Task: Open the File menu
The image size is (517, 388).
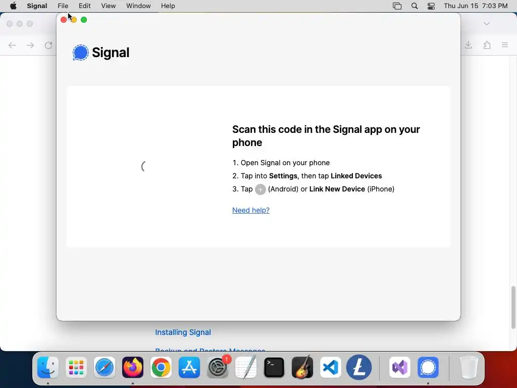Action: pos(63,6)
